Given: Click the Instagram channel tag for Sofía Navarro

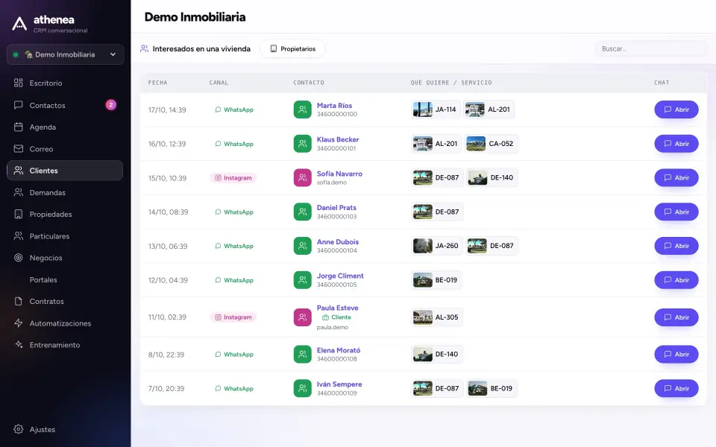Looking at the screenshot, I should tap(233, 178).
